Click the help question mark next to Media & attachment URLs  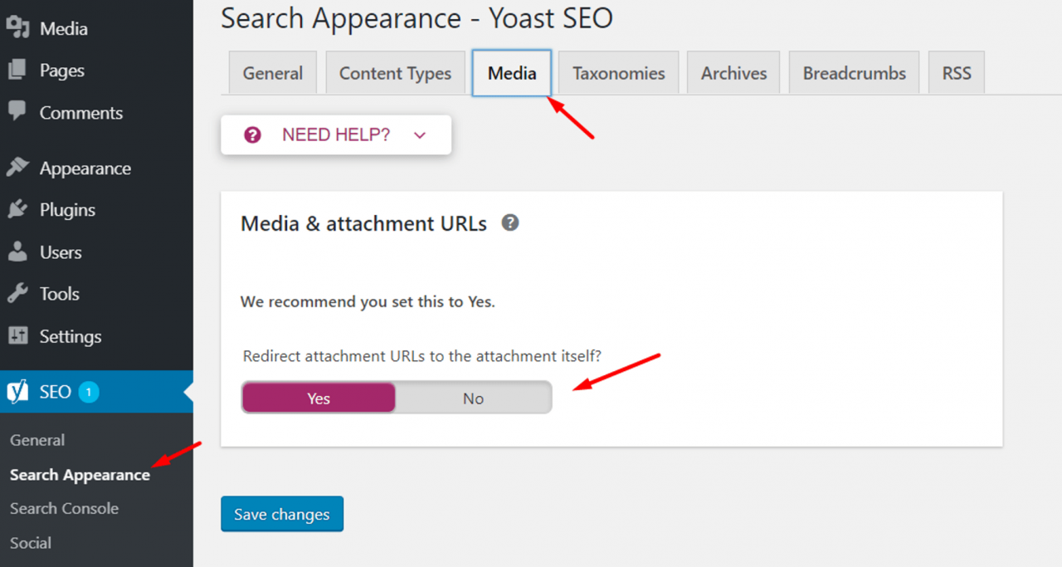point(509,222)
